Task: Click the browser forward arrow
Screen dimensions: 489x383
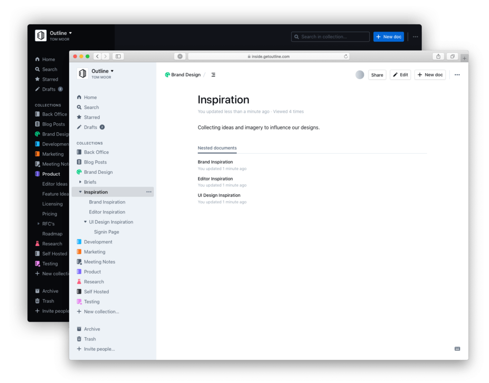Action: click(106, 56)
